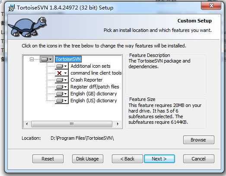The image size is (226, 176).
Task: Open Additional icon sets install option dropdown
Action: (x=61, y=66)
